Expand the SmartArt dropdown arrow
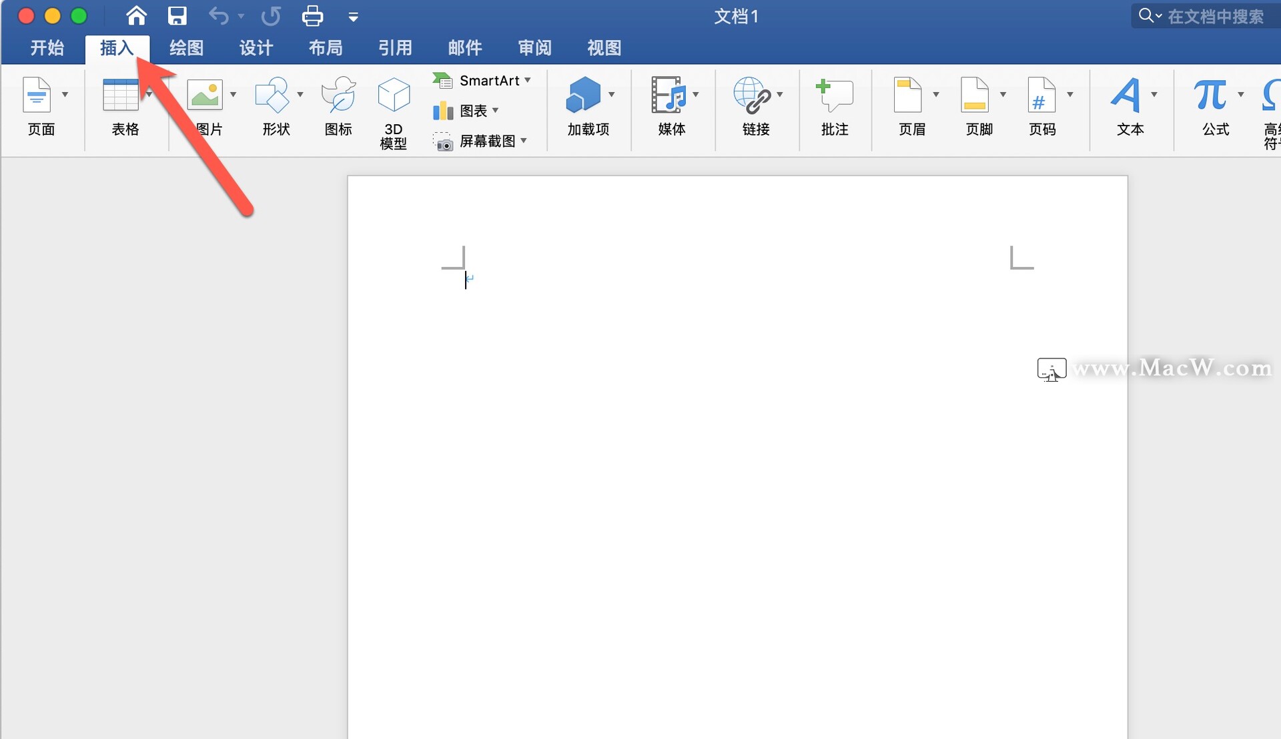This screenshot has height=739, width=1281. pyautogui.click(x=528, y=80)
